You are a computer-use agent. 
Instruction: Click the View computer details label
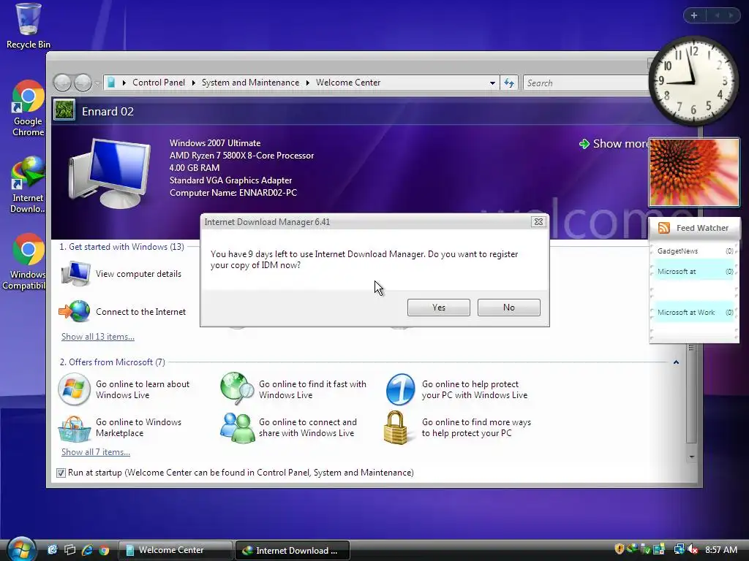[138, 274]
